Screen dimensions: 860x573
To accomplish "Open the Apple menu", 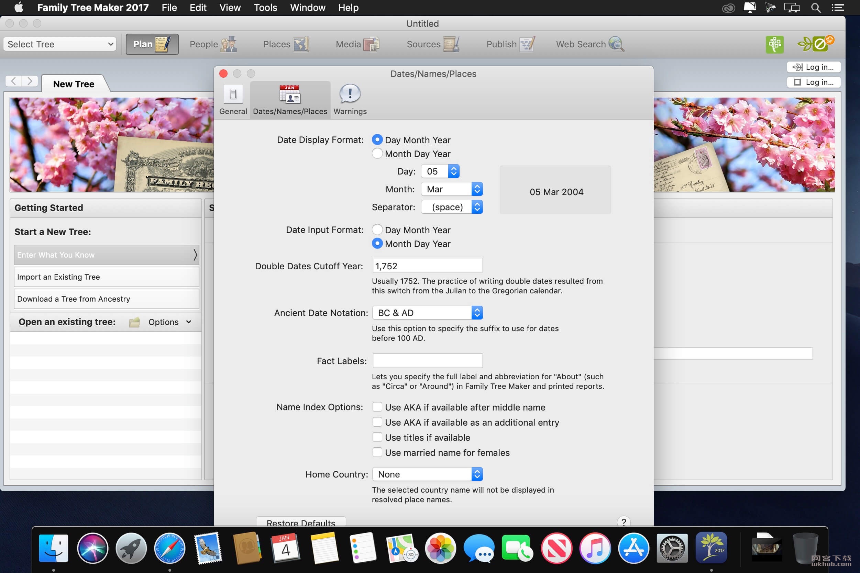I will 19,7.
